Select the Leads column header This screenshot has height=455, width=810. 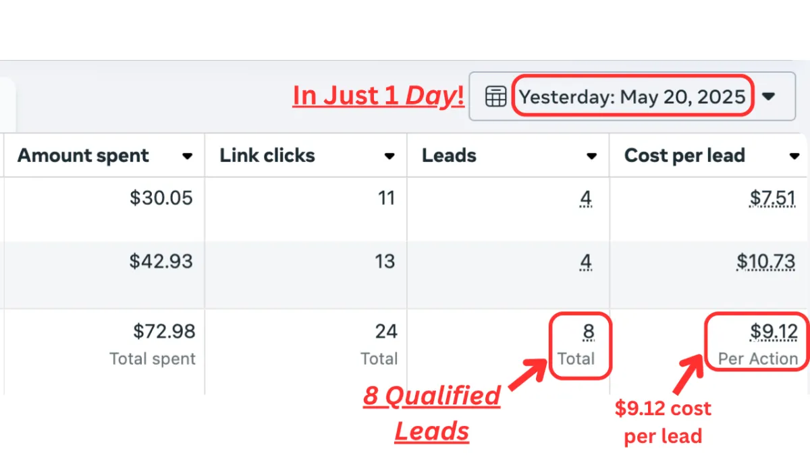pos(449,156)
